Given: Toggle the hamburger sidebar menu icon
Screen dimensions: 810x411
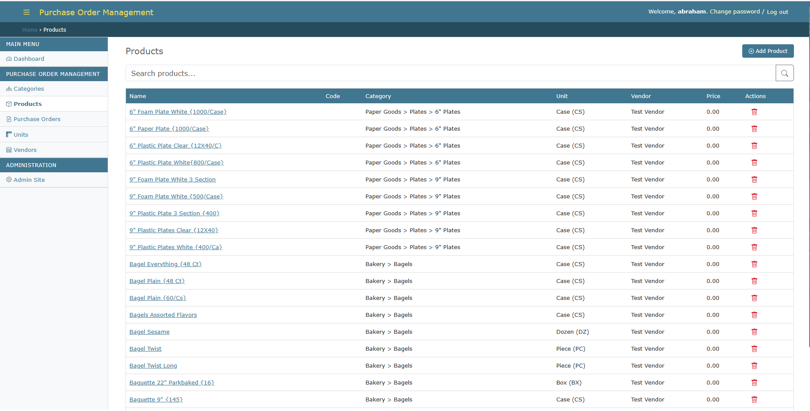Looking at the screenshot, I should click(x=26, y=12).
